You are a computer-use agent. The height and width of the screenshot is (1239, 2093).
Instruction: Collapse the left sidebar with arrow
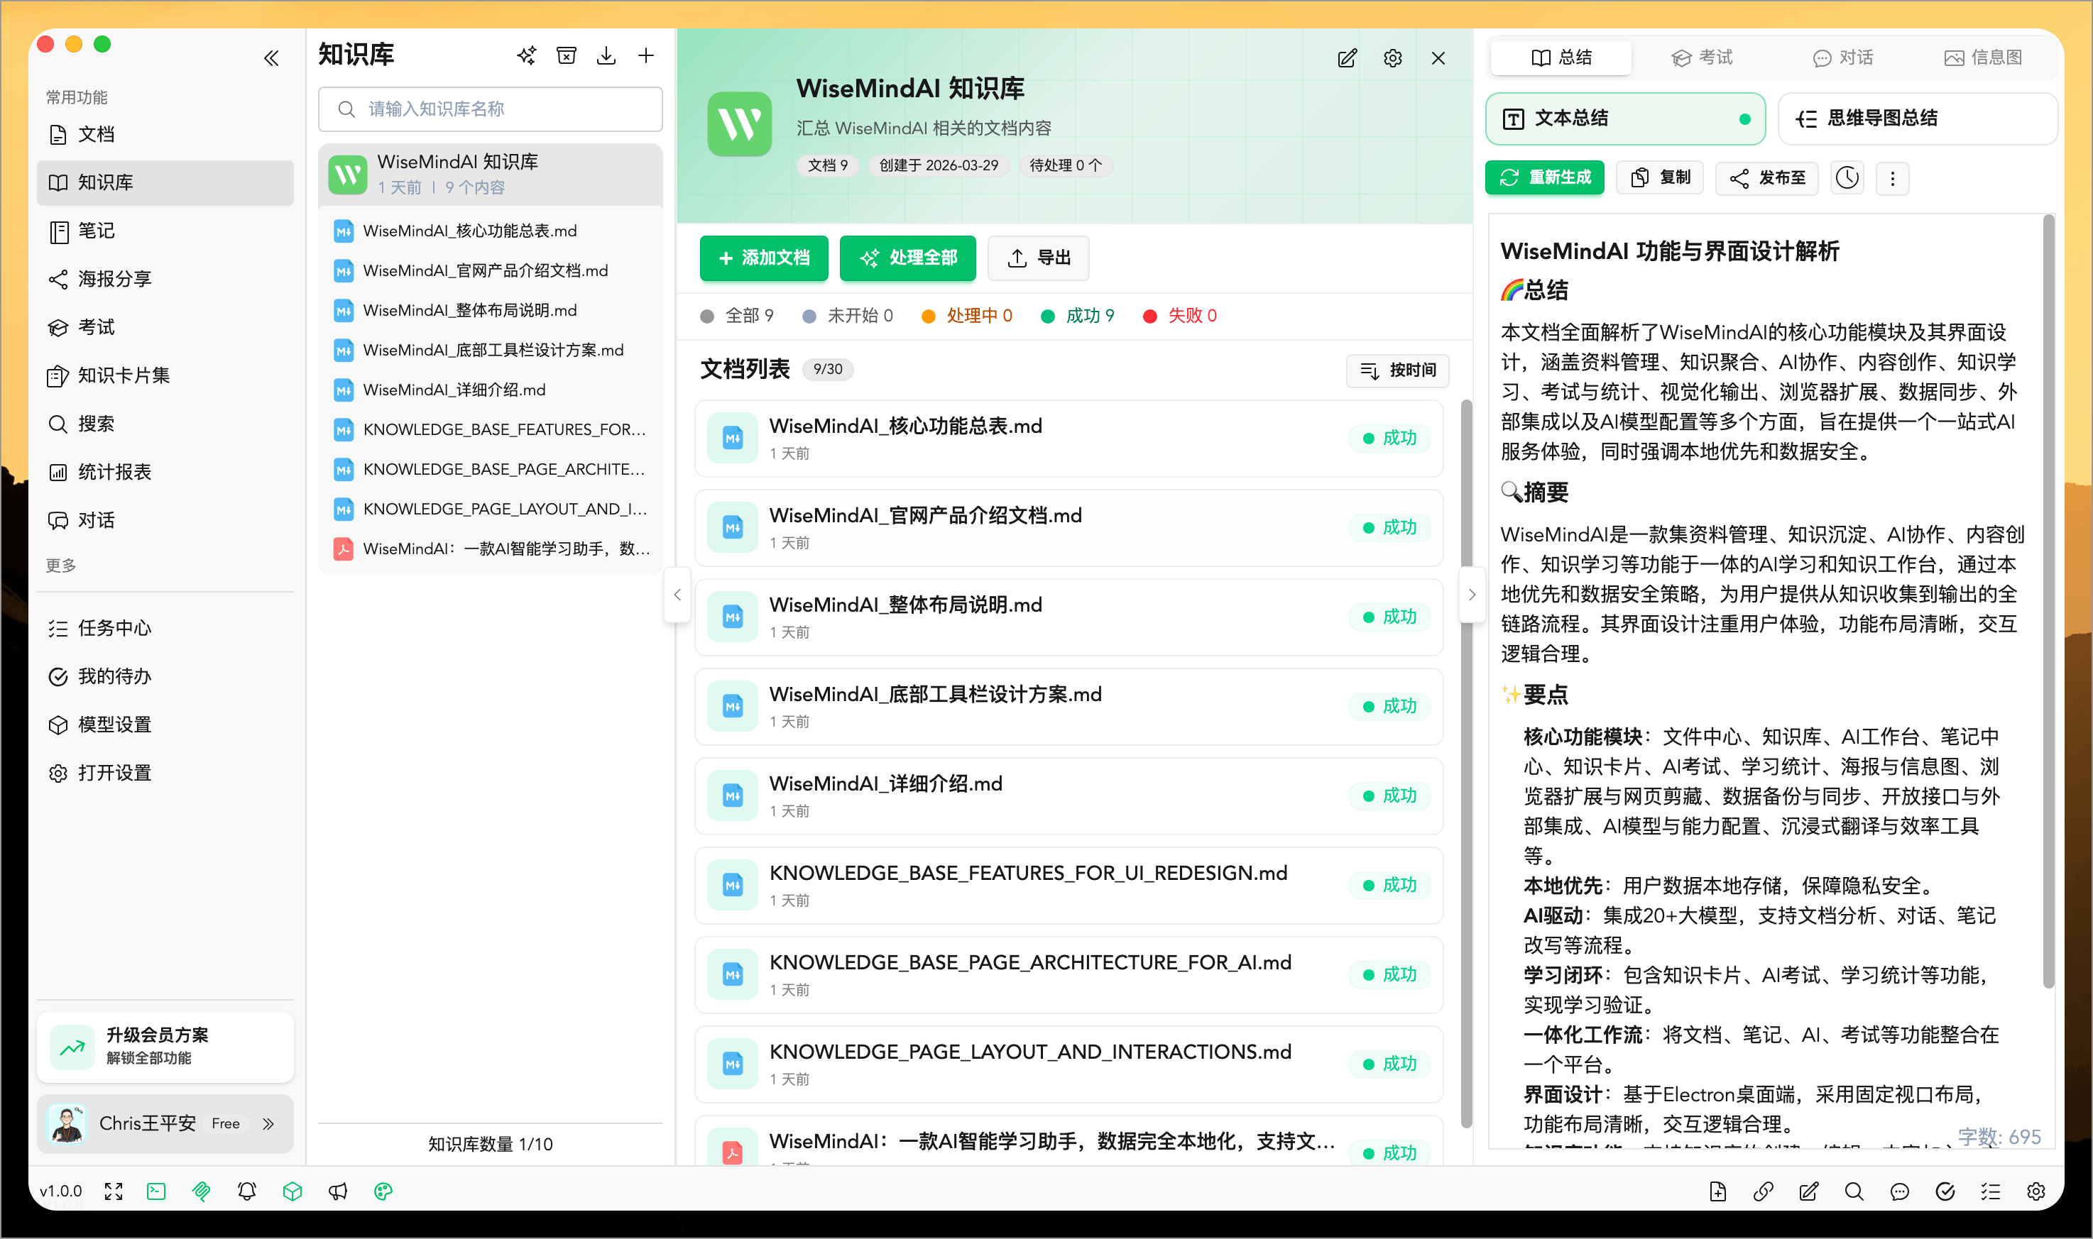pyautogui.click(x=270, y=57)
